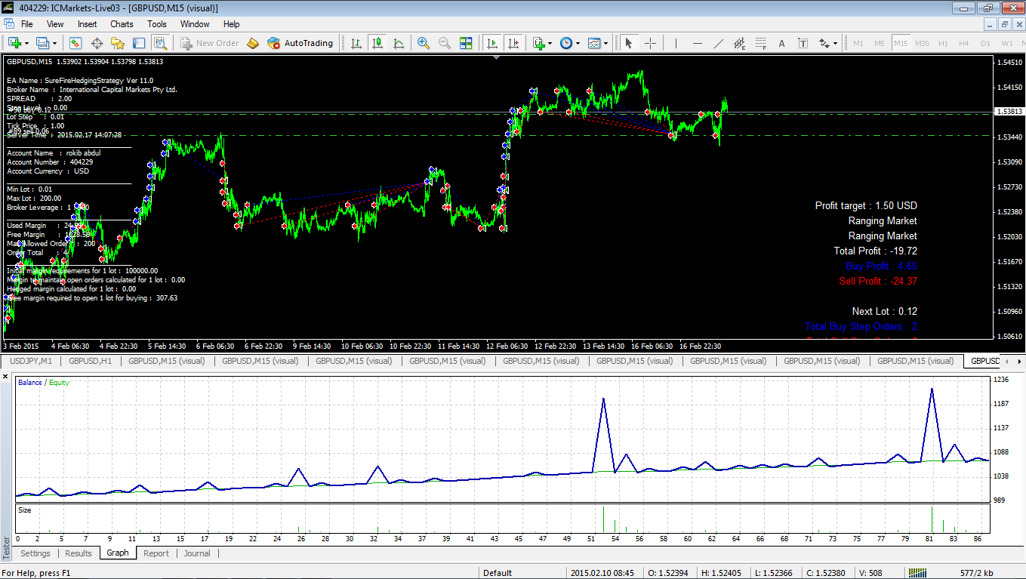Viewport: 1026px width, 579px height.
Task: Toggle the chart auto scroll button
Action: [492, 43]
